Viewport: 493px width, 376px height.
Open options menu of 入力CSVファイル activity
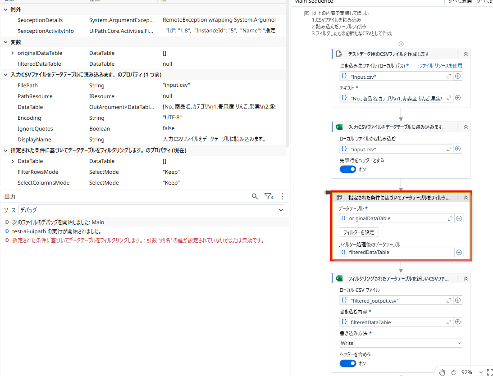point(457,127)
